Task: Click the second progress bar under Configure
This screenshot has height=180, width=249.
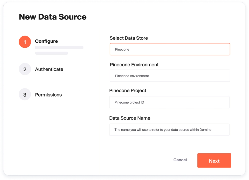Action: tap(51, 53)
